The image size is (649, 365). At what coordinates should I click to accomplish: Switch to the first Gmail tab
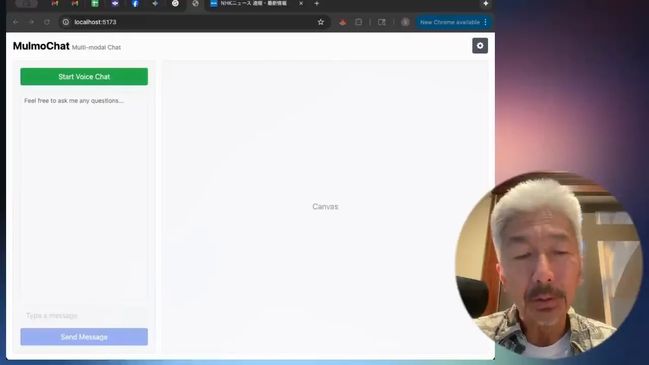coord(55,4)
